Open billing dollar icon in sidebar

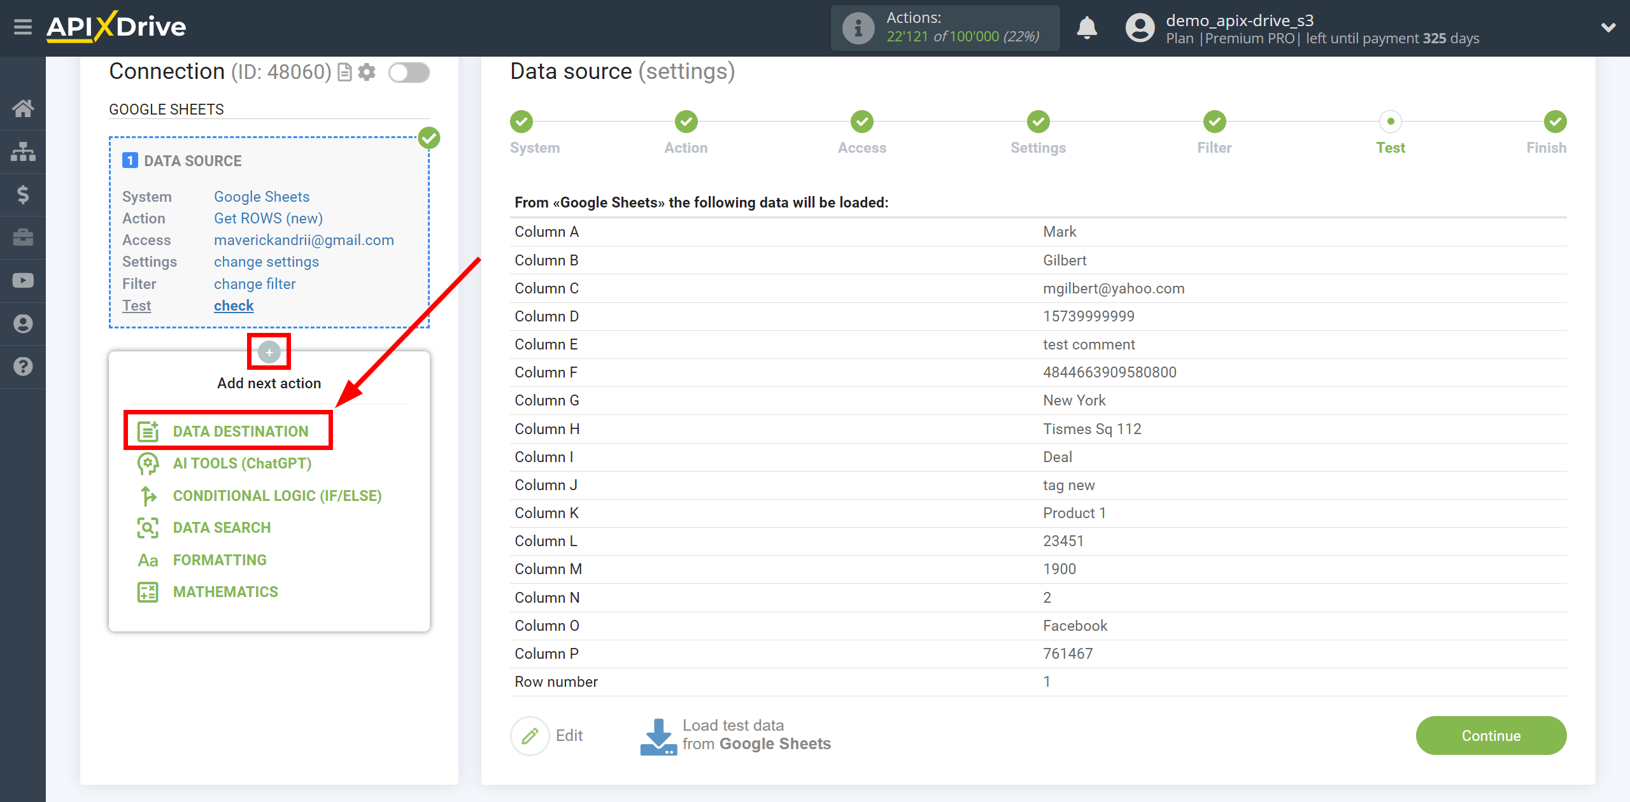click(x=23, y=194)
